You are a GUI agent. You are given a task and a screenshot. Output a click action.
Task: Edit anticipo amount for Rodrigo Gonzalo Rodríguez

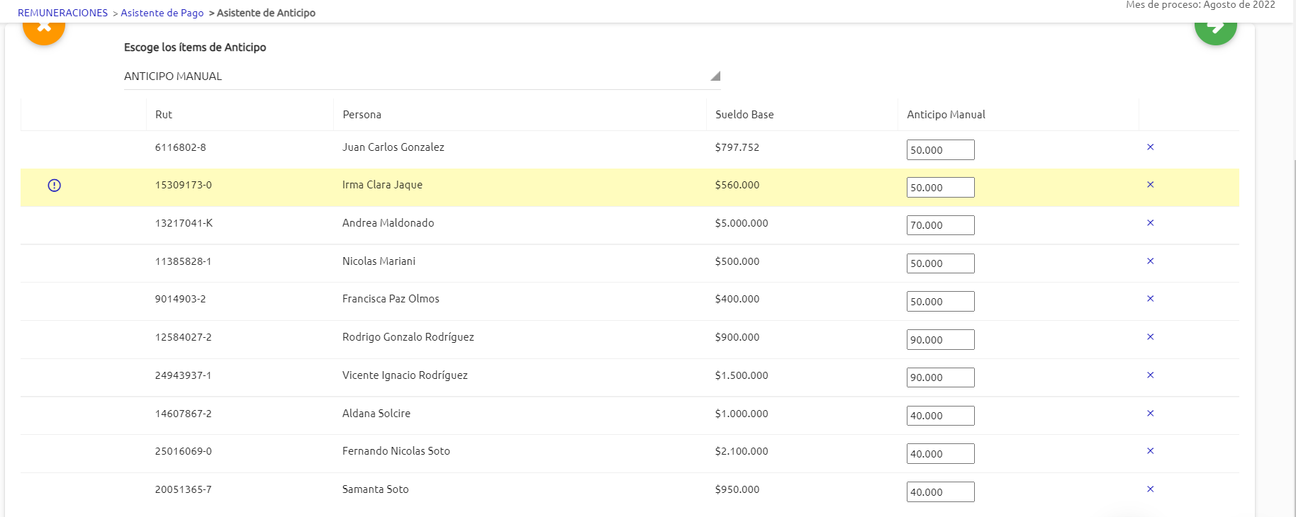click(x=940, y=340)
